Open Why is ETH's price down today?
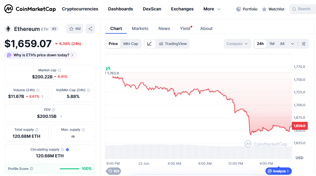 coord(41,55)
